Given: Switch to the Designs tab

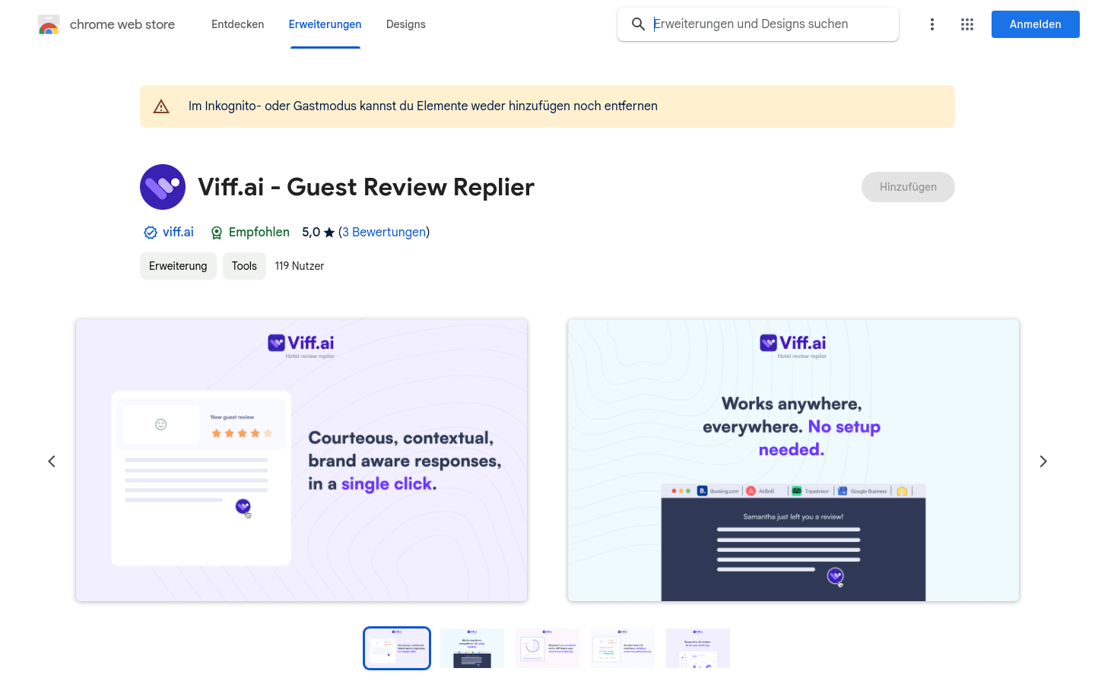Looking at the screenshot, I should click(x=406, y=24).
